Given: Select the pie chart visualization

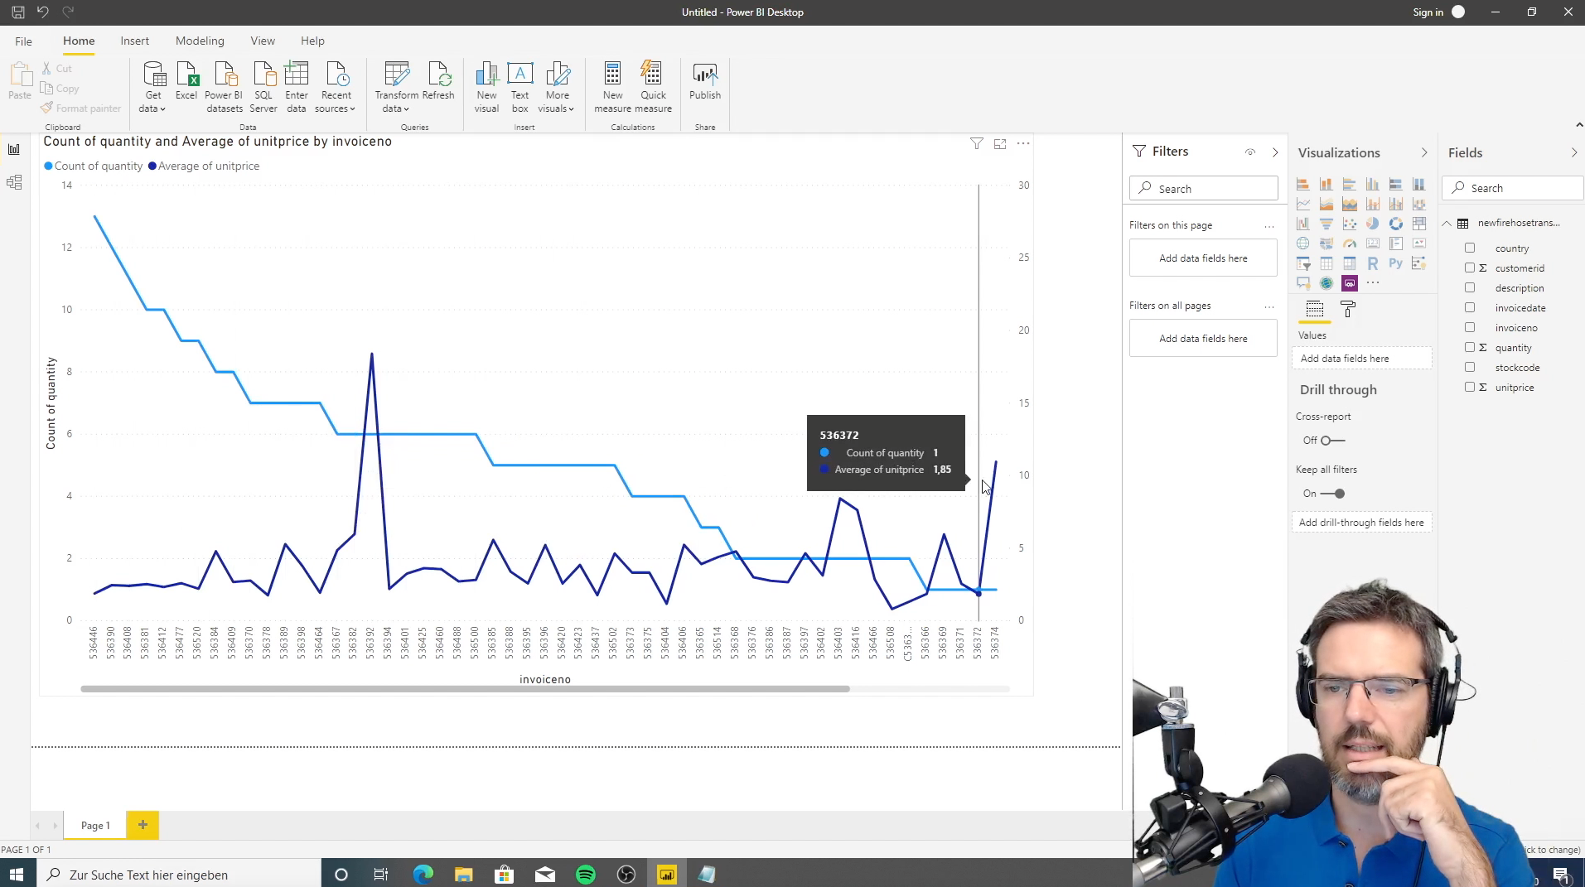Looking at the screenshot, I should 1373,224.
